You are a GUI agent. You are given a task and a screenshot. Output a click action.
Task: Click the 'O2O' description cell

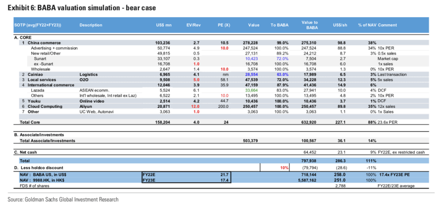coord(84,80)
